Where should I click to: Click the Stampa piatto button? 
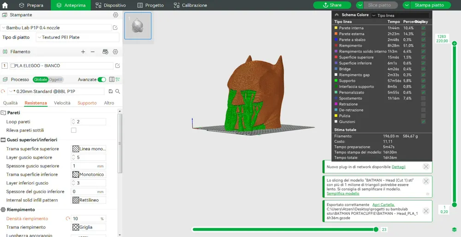[426, 5]
